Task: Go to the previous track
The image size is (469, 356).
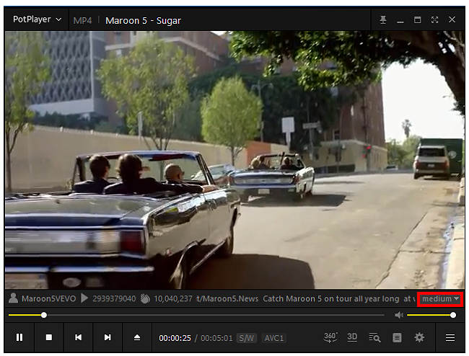Action: (x=78, y=337)
